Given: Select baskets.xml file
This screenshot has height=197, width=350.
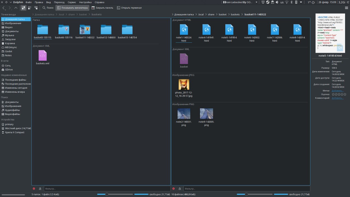Looking at the screenshot, I should coord(42,57).
